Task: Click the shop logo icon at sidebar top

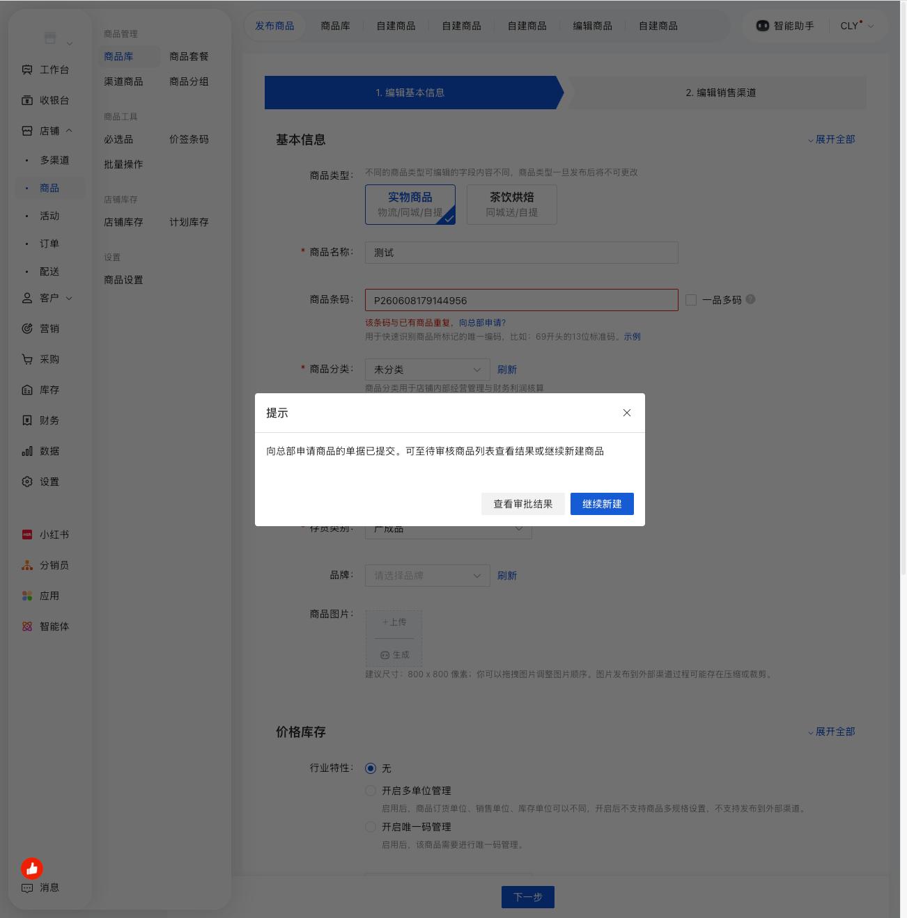Action: point(50,38)
